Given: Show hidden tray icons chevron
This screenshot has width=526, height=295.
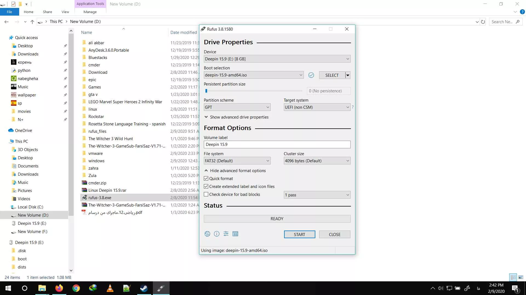Looking at the screenshot, I should click(433, 288).
